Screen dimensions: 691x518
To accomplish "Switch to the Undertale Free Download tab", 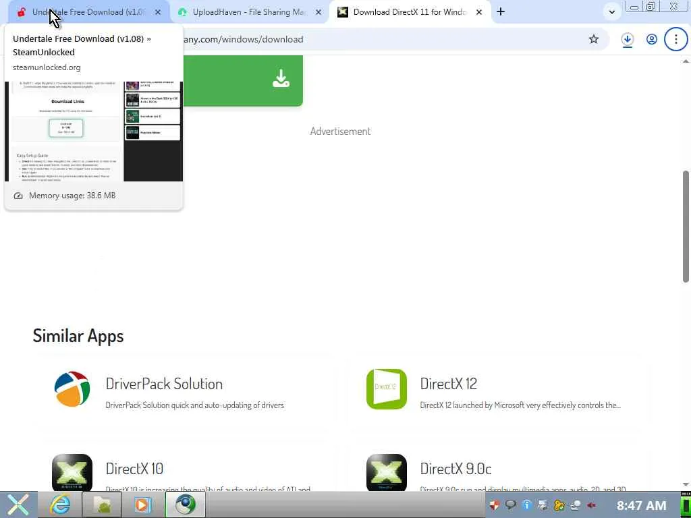I will pos(88,12).
